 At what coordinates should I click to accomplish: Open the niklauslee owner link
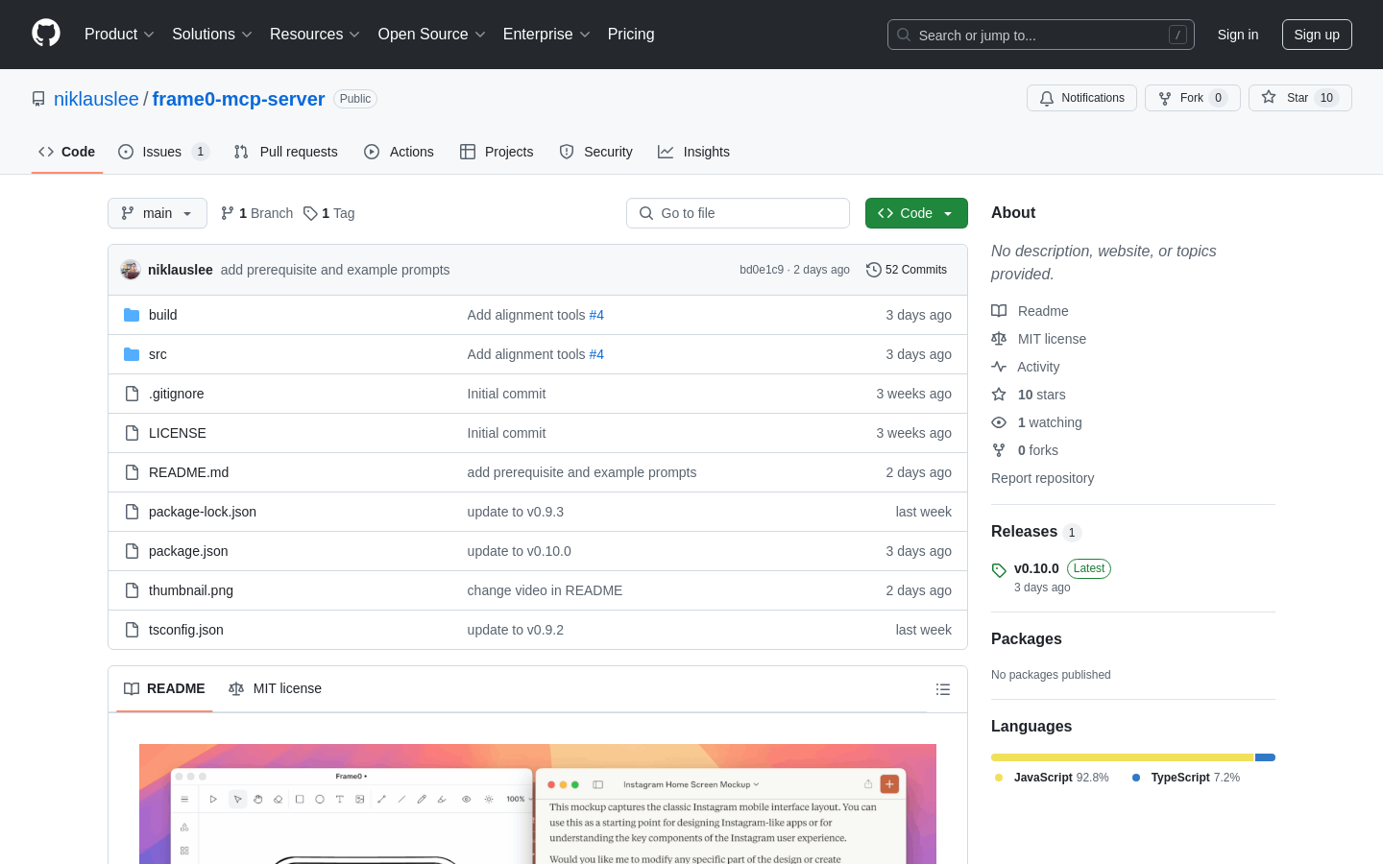[x=96, y=99]
